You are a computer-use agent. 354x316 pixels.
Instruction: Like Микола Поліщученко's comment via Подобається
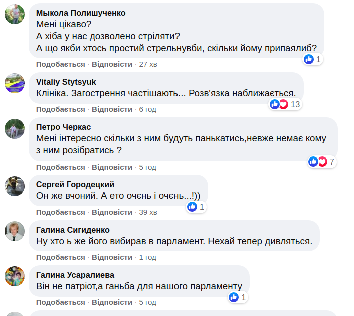(x=60, y=64)
